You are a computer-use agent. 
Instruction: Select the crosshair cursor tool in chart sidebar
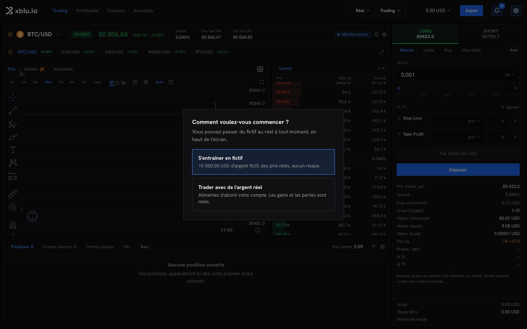13,97
